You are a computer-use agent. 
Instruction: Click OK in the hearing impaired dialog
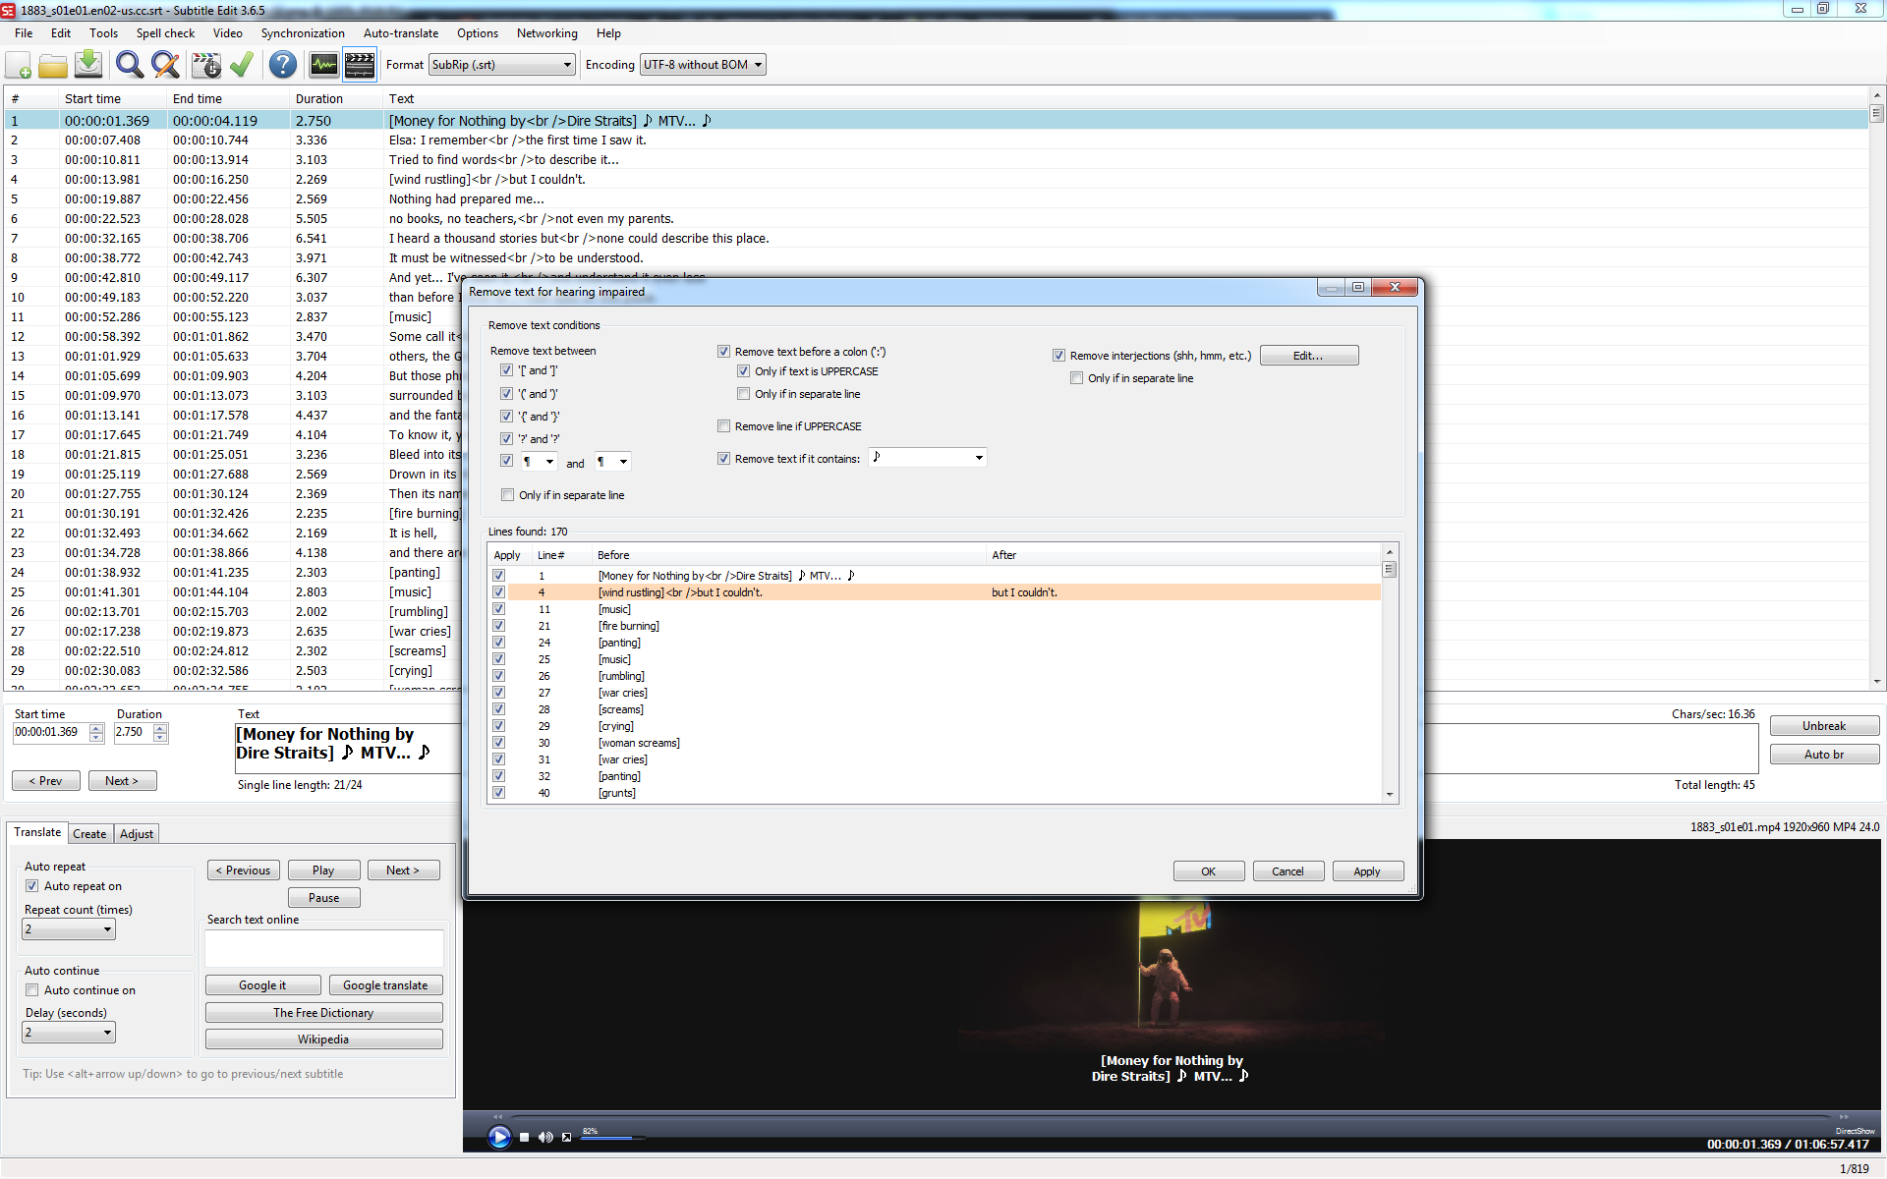1208,871
